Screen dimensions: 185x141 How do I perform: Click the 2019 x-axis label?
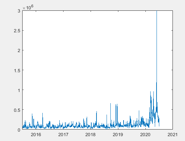click(x=118, y=134)
